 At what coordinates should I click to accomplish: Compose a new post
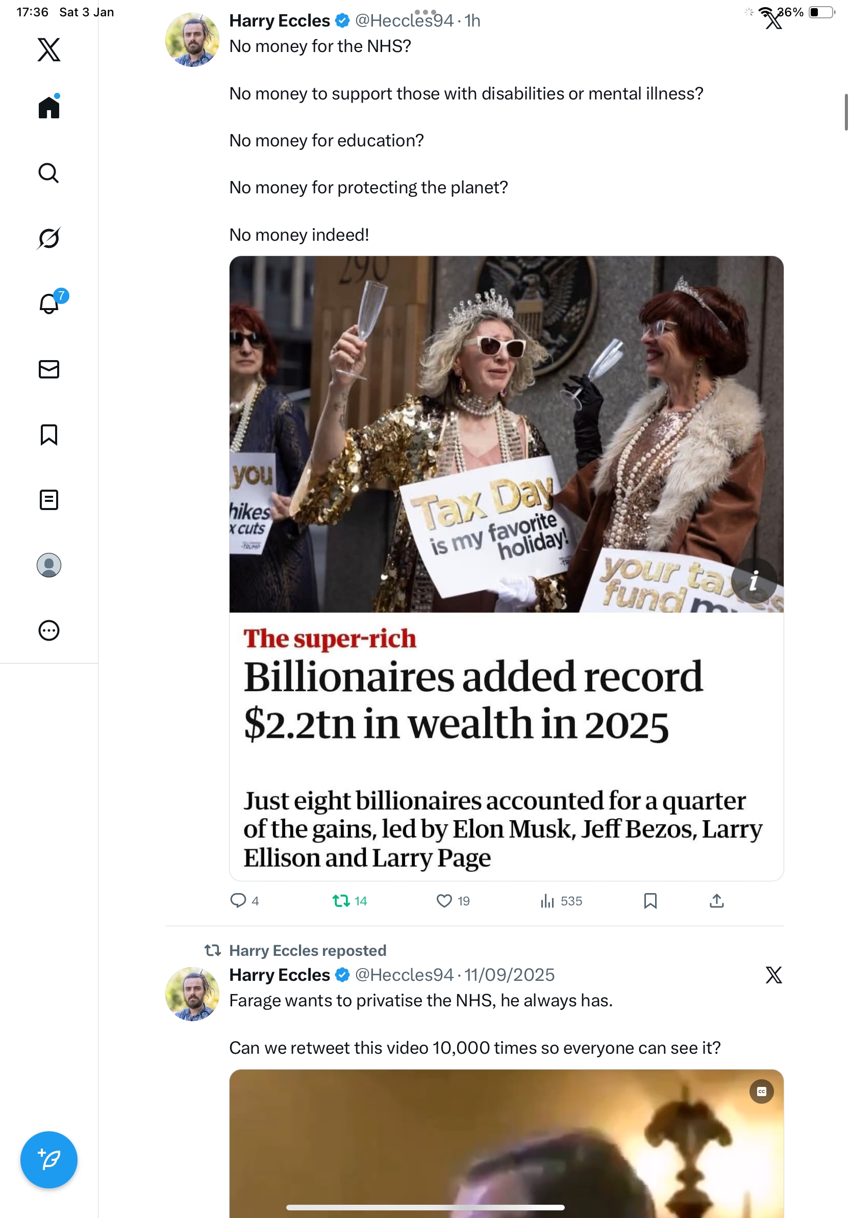pos(49,1160)
